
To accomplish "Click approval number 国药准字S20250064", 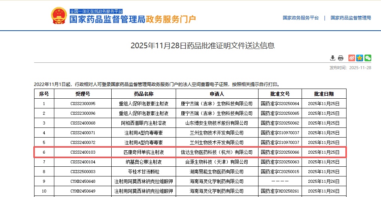I will click(x=280, y=104).
